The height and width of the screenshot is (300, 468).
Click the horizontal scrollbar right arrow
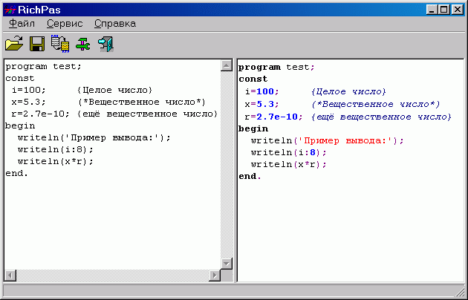tap(214, 275)
